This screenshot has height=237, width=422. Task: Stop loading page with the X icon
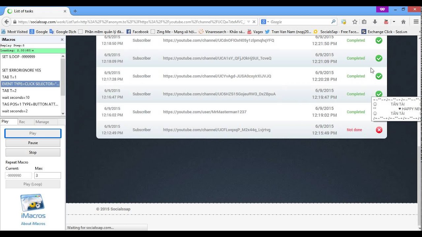point(254,22)
